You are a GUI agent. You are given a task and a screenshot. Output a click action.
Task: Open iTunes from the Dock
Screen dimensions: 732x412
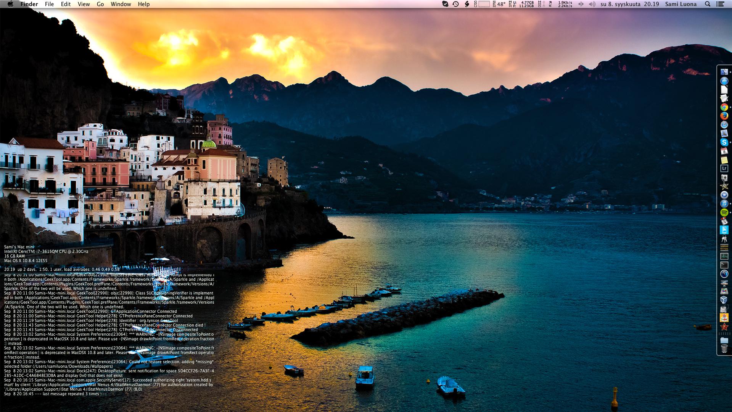(x=724, y=204)
